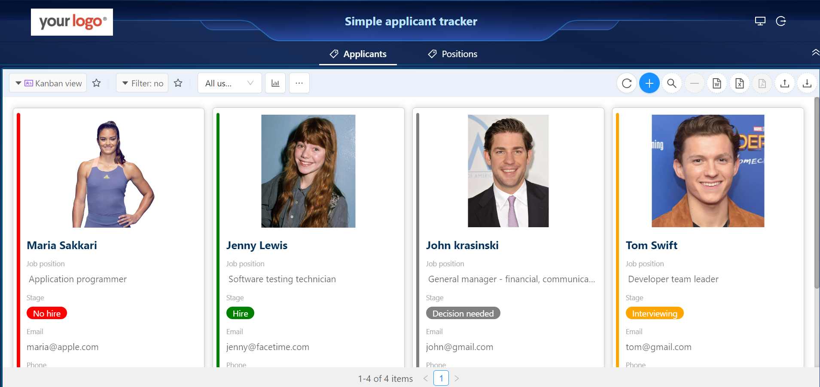Export to PDF file

pyautogui.click(x=762, y=83)
